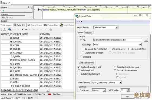
Task: Click the DML Select spinner arrows
Action: coord(31,17)
